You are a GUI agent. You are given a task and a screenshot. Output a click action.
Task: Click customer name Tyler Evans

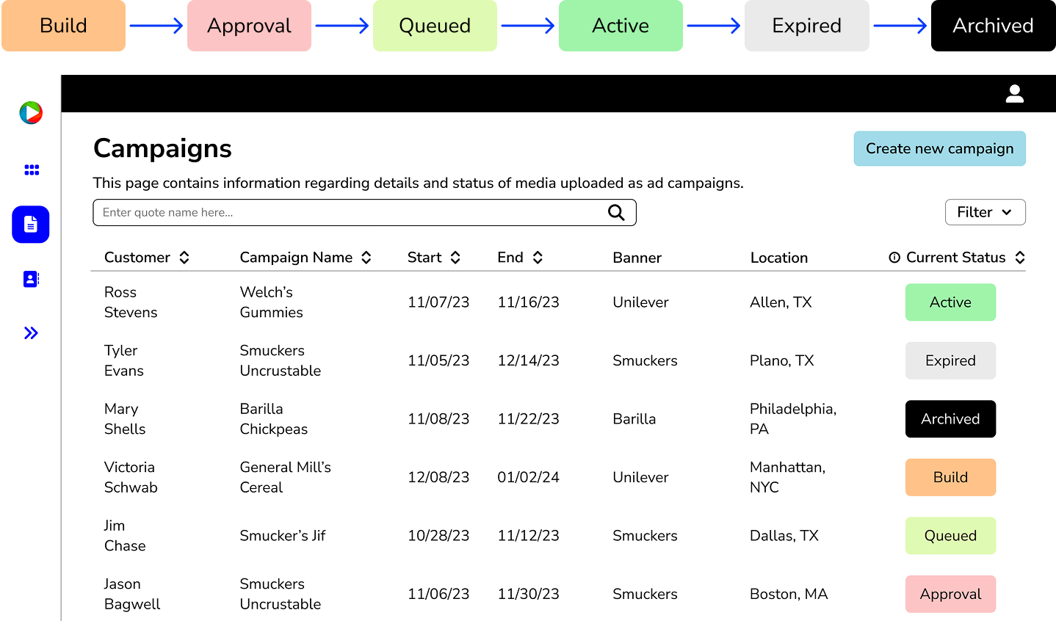click(x=124, y=360)
